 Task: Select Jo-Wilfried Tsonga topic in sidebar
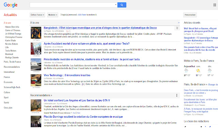[x=13, y=34]
